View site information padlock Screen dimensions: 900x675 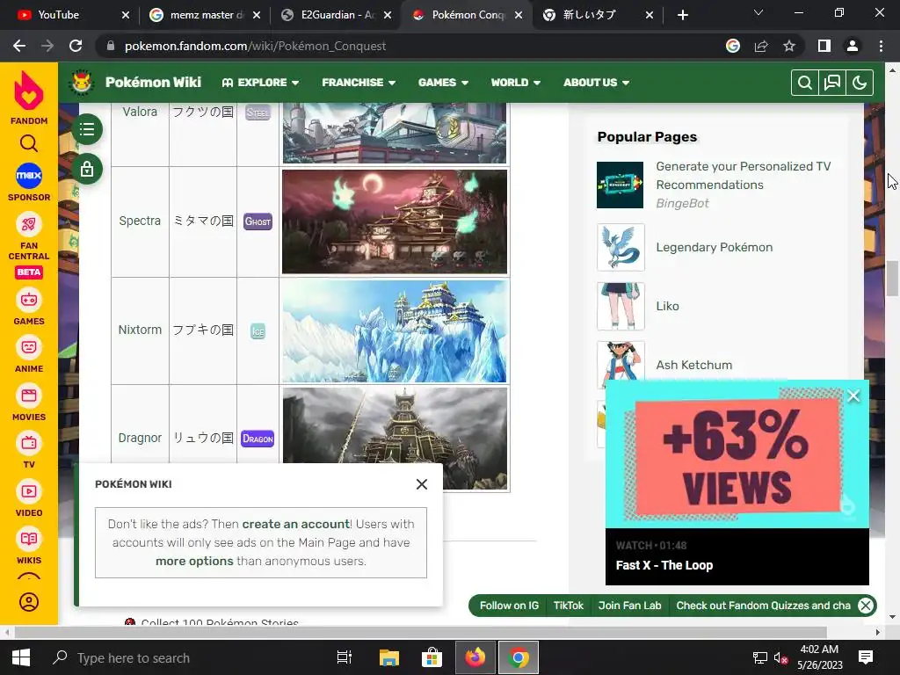(x=111, y=46)
